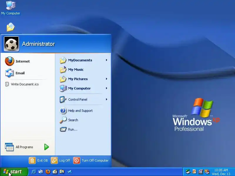Viewport: 235px width, 176px height.
Task: Launch Internet Explorer from quick launch
Action: click(34, 172)
